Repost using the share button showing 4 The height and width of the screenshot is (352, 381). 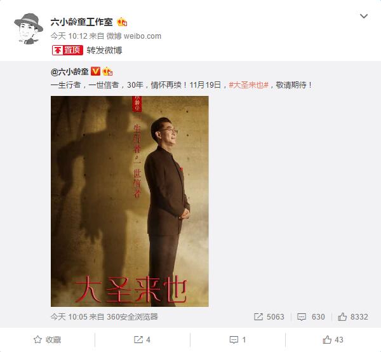point(142,339)
